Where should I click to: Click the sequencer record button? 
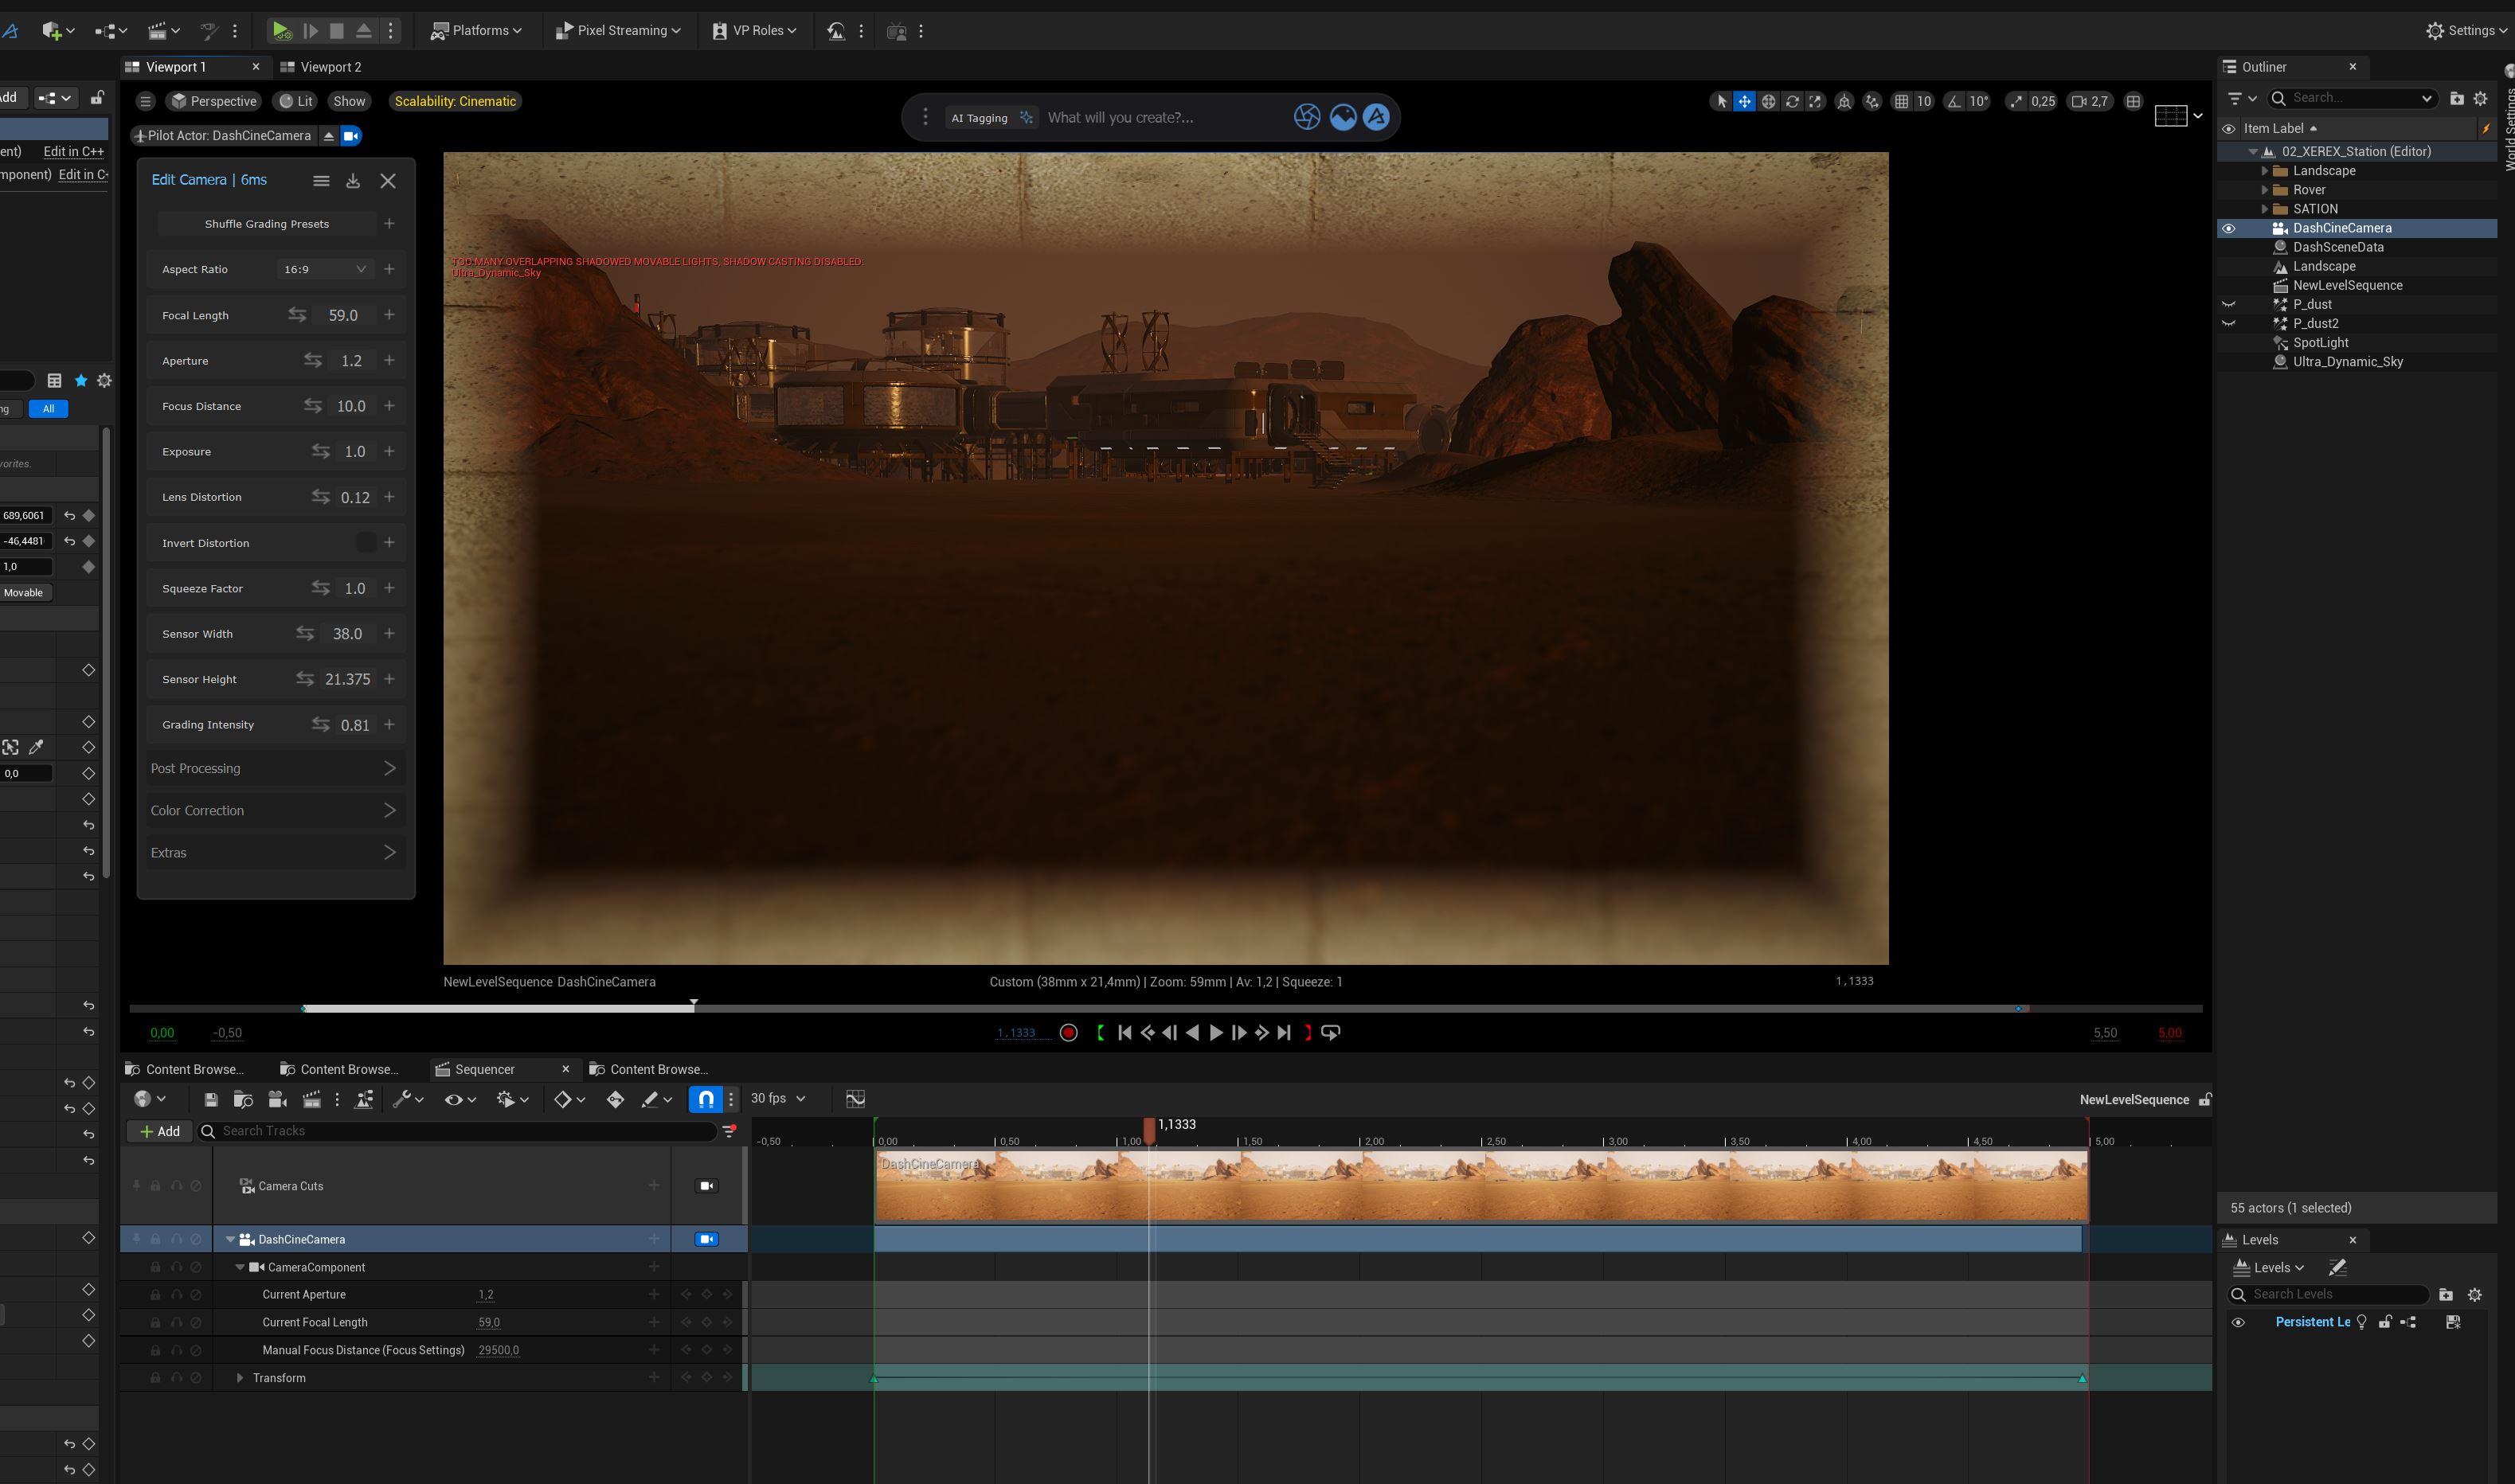[1068, 1033]
